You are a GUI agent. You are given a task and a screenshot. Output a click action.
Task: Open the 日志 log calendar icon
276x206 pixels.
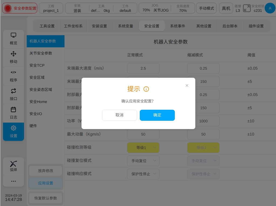pyautogui.click(x=13, y=109)
